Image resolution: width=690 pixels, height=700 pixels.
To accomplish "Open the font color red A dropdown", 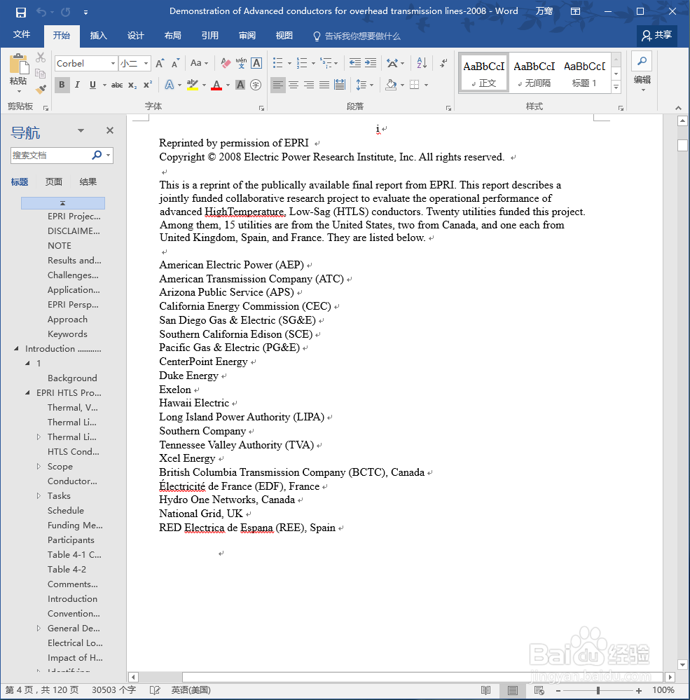I will [x=228, y=85].
